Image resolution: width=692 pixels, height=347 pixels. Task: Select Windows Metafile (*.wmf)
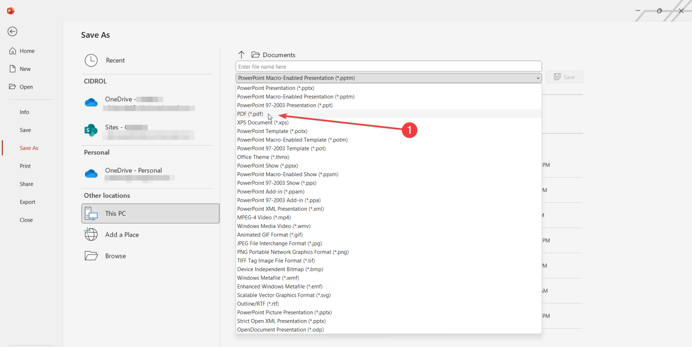tap(388, 278)
